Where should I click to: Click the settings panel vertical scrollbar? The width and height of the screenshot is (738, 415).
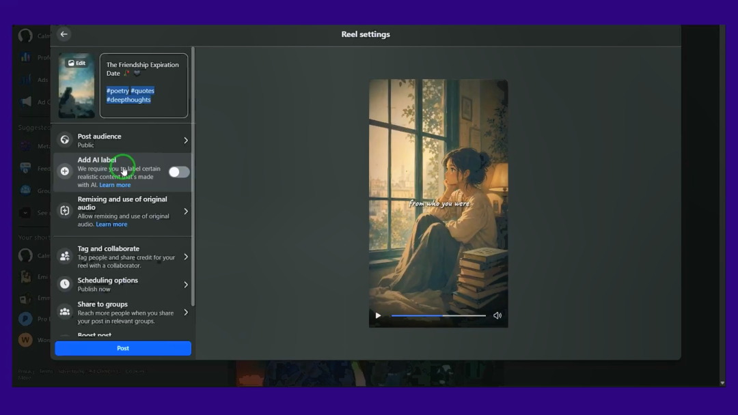pos(193,176)
